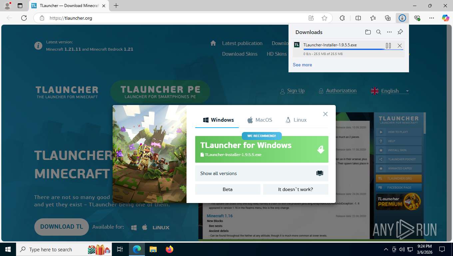The image size is (453, 256).
Task: Pause the TLauncher-Installer download
Action: [x=388, y=46]
